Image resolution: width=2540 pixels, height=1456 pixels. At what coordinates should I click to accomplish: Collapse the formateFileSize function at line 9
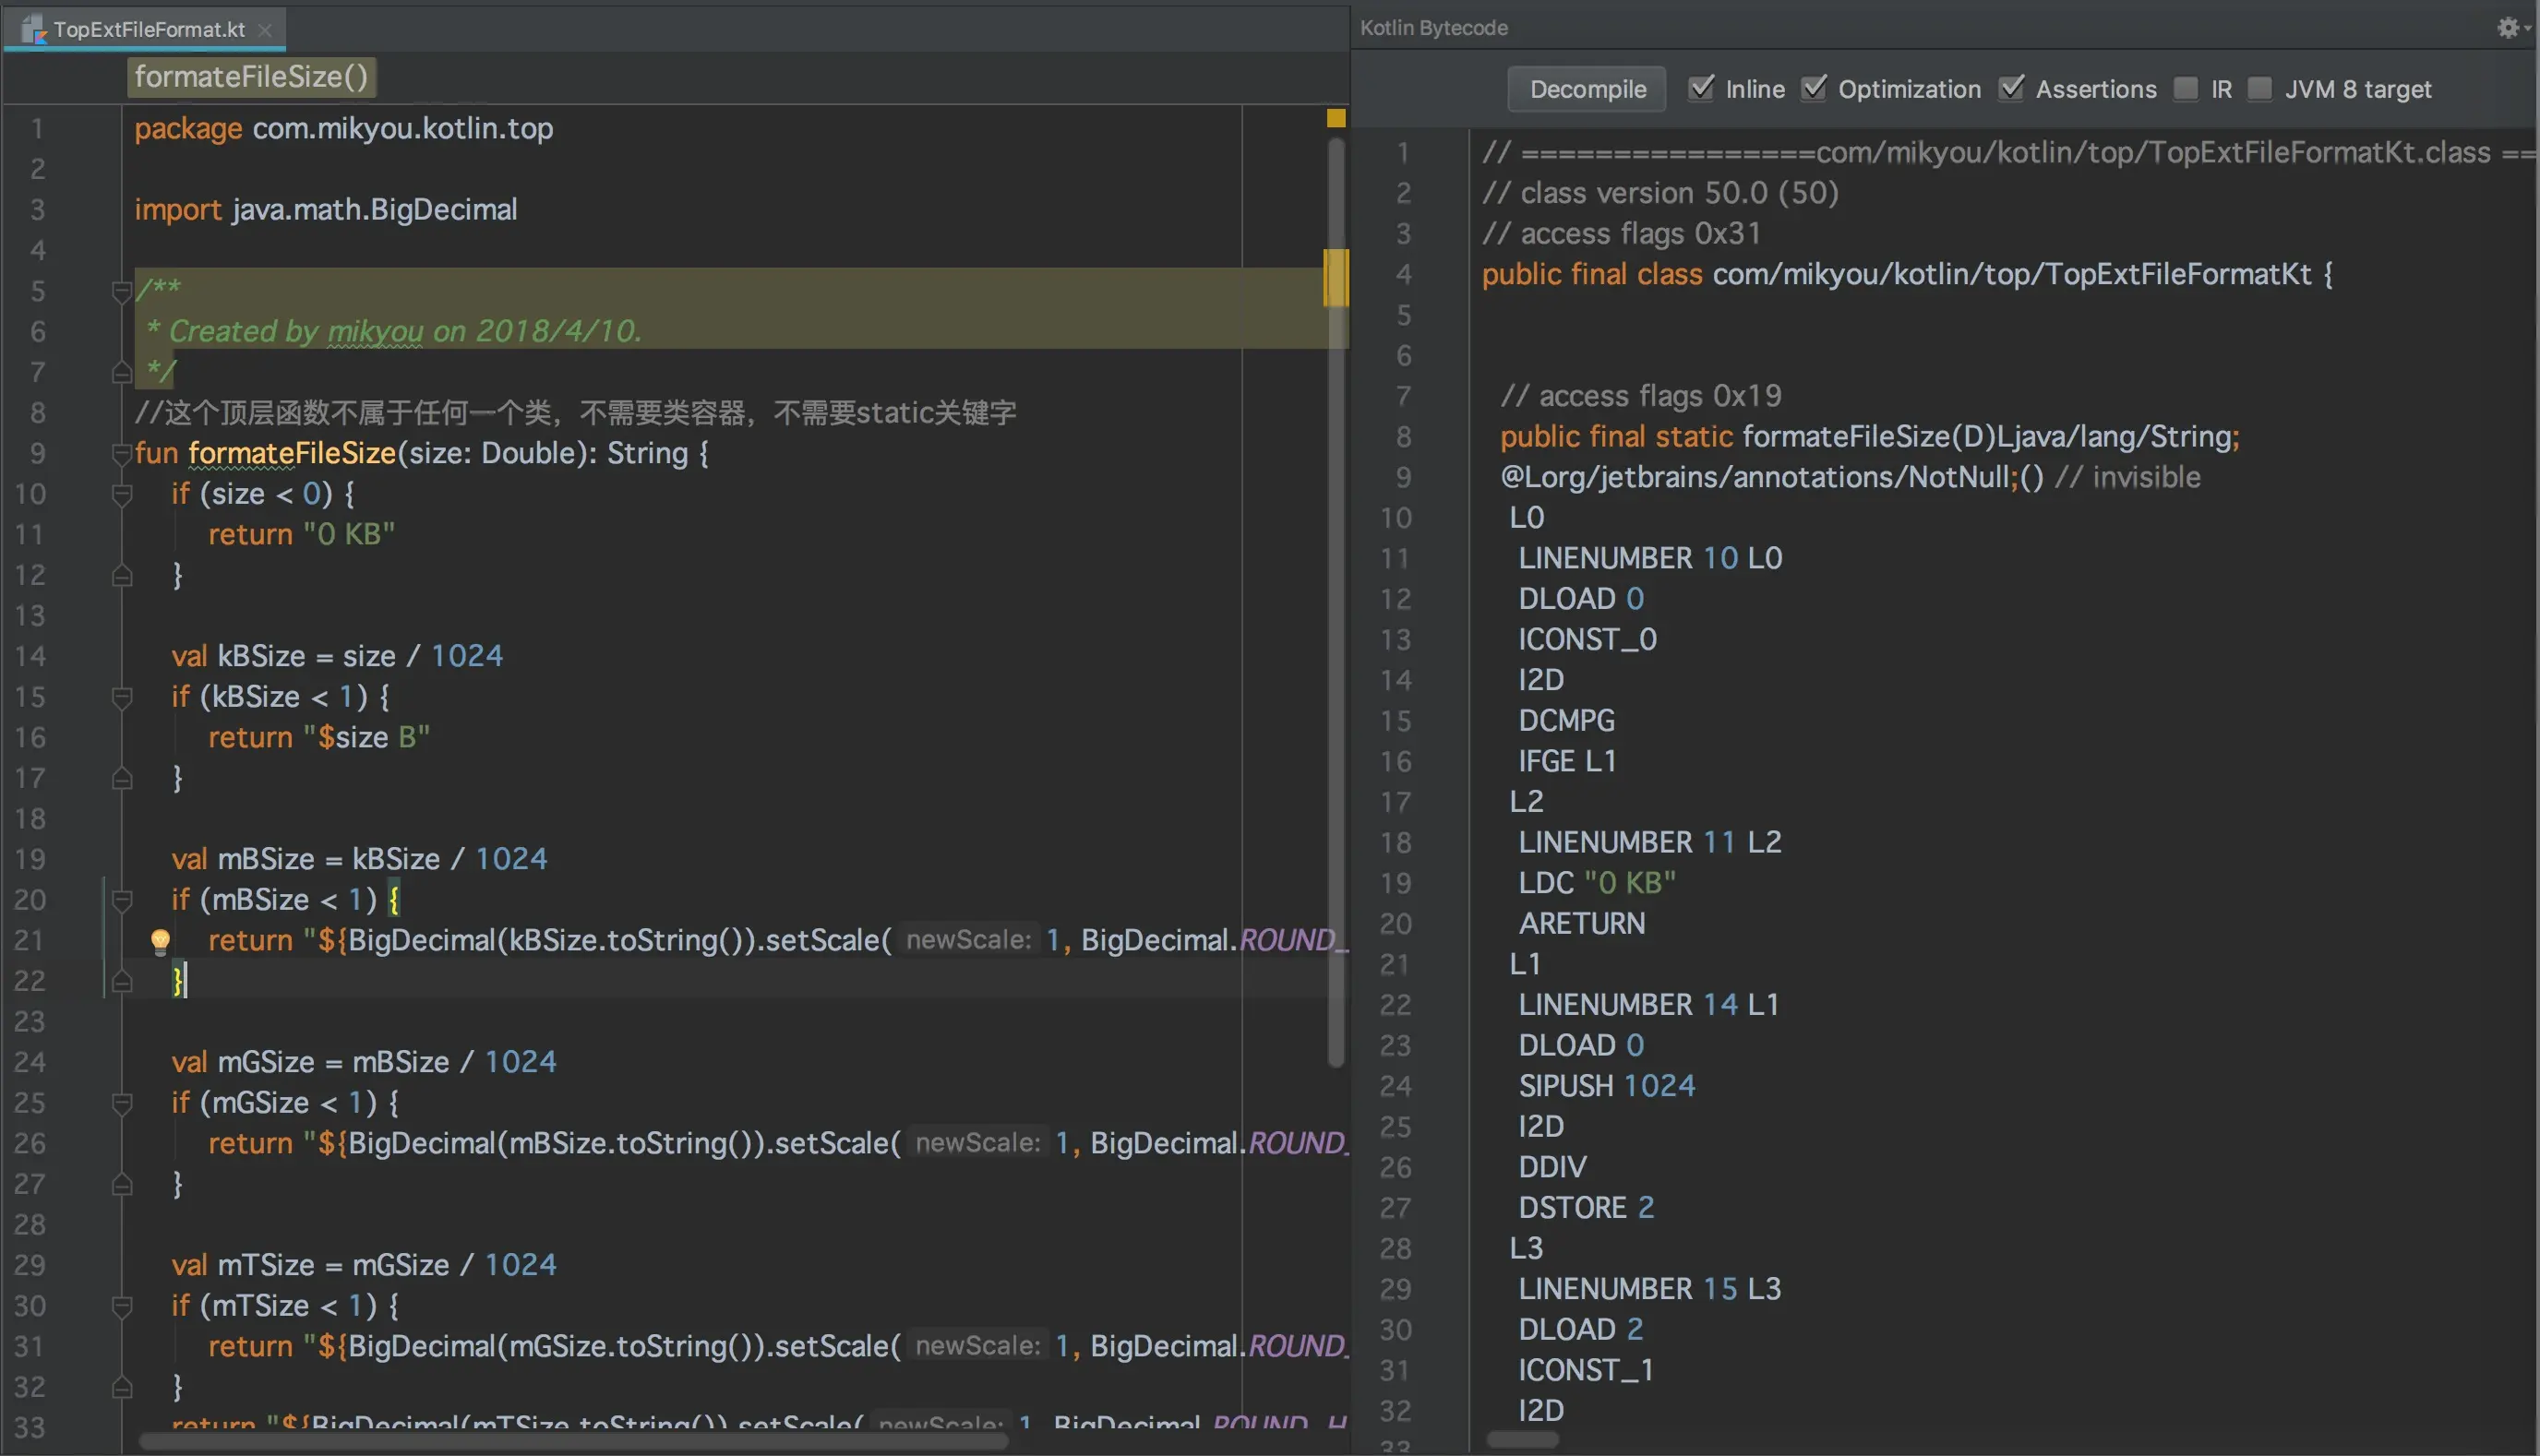(x=122, y=453)
